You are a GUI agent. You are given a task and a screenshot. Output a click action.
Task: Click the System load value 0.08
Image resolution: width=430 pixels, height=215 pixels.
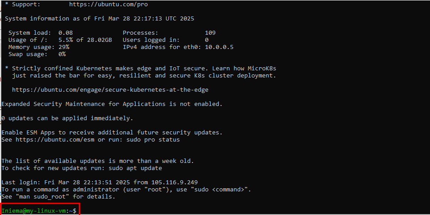point(66,33)
